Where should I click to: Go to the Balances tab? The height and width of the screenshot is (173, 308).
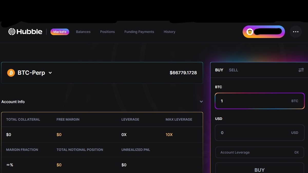pyautogui.click(x=83, y=32)
